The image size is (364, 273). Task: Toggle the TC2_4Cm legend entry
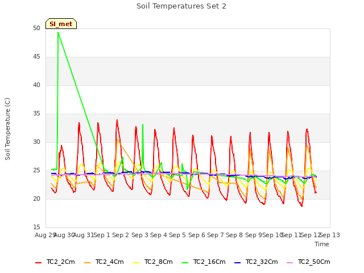pyautogui.click(x=104, y=262)
